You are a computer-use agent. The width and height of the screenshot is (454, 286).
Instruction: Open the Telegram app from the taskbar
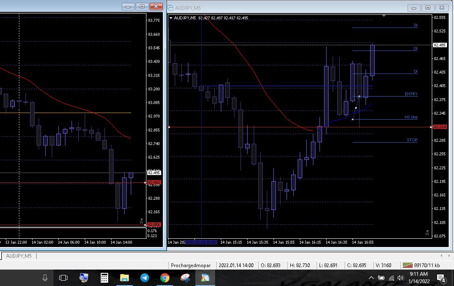[x=144, y=278]
